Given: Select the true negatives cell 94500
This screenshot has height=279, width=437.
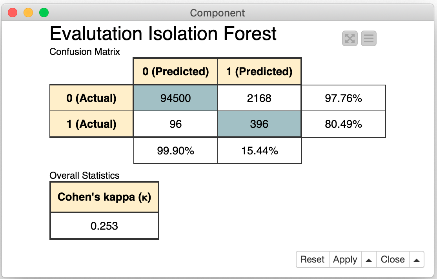Looking at the screenshot, I should coord(175,98).
